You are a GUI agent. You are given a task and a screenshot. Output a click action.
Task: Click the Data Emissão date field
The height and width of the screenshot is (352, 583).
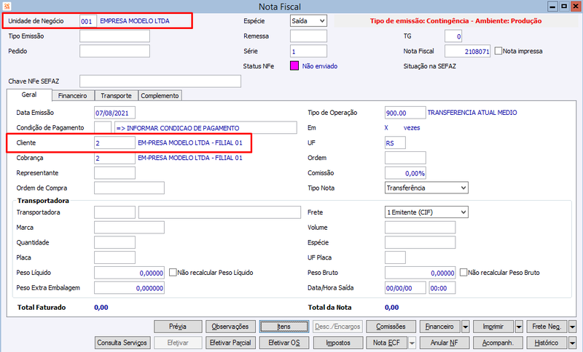pyautogui.click(x=114, y=113)
